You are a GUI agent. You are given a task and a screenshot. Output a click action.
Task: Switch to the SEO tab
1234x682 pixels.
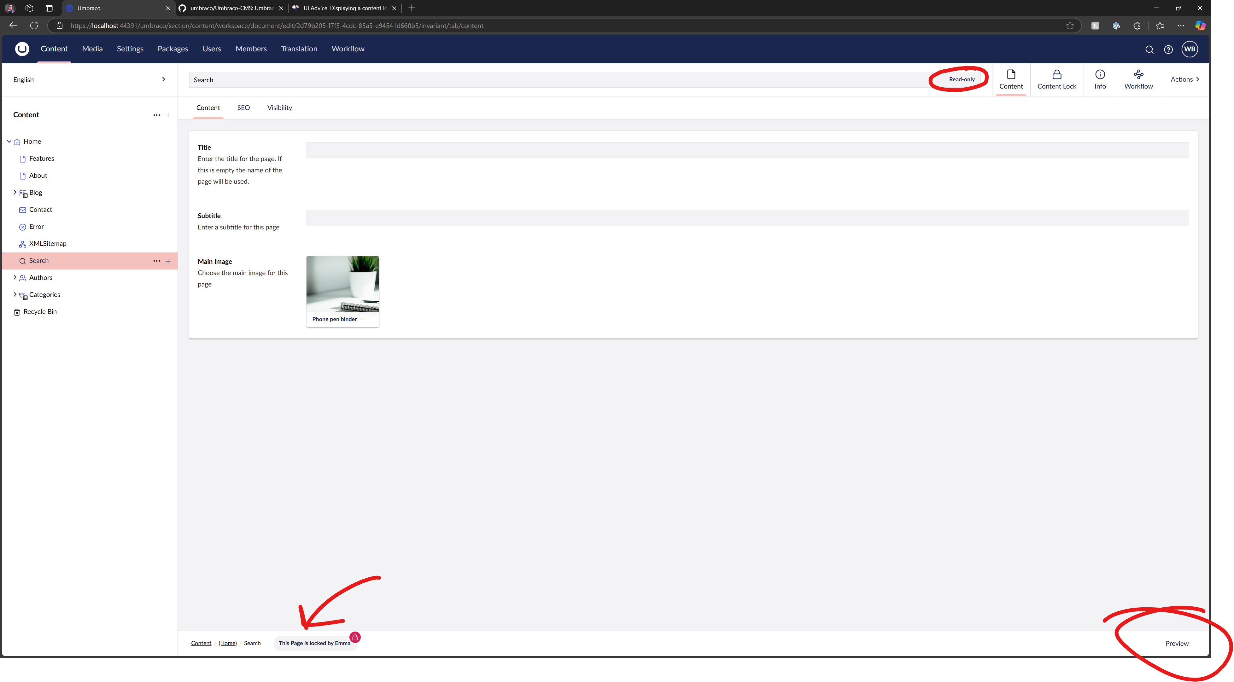pyautogui.click(x=243, y=108)
